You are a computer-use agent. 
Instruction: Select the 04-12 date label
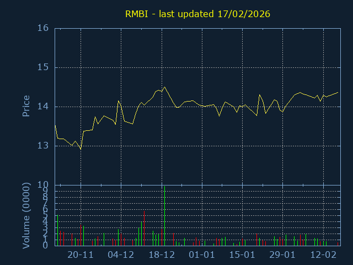[121, 255]
